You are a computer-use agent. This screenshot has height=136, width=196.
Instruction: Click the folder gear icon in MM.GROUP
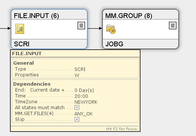point(111,29)
